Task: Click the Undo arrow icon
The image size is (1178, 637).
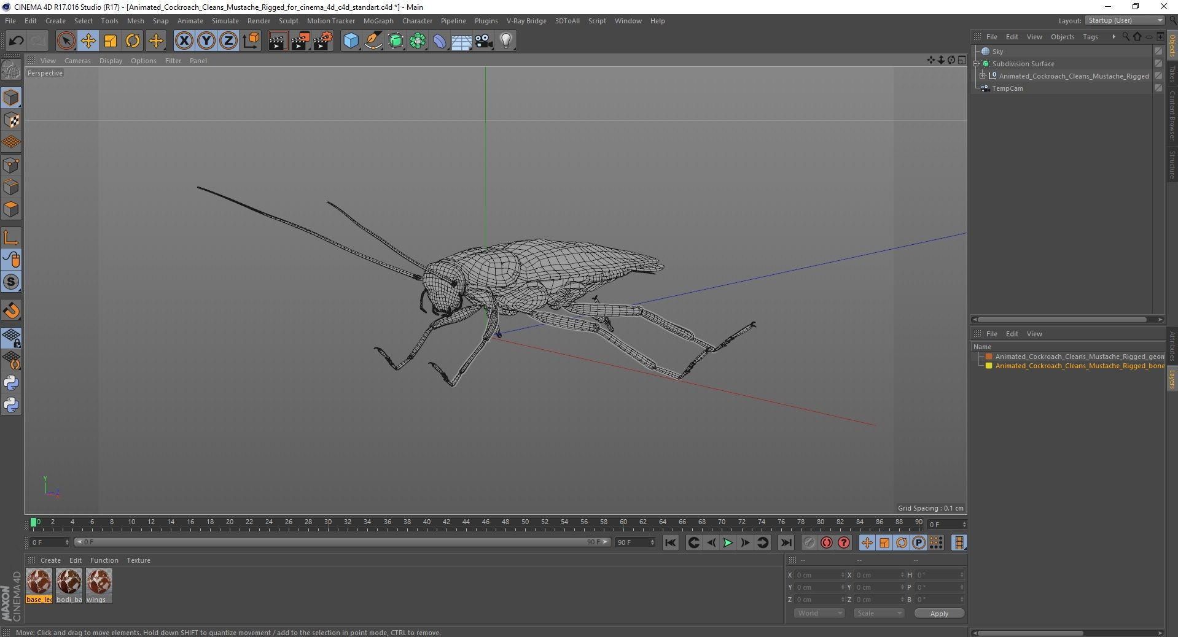Action: (16, 41)
